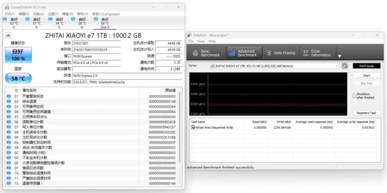
Task: Click raw value 00000008E562B for 读取单位计数
Action: point(162,122)
